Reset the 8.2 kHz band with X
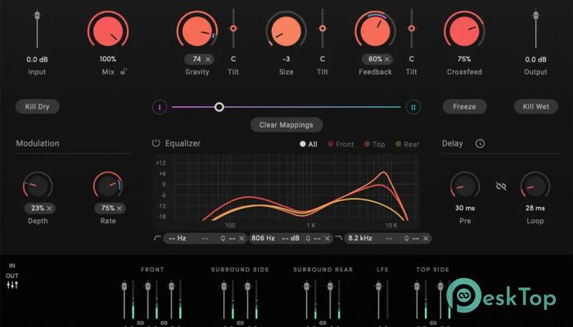Viewport: 573px width, 327px height. (x=426, y=239)
